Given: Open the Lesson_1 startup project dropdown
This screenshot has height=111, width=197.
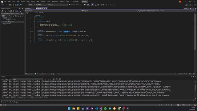Looking at the screenshot, I should click(58, 5).
